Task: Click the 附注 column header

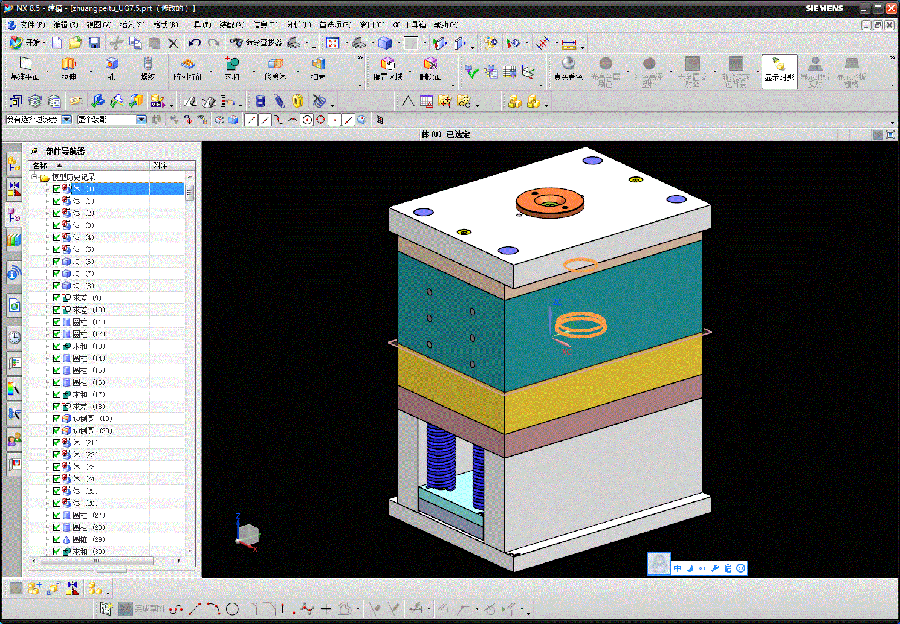Action: [x=172, y=166]
